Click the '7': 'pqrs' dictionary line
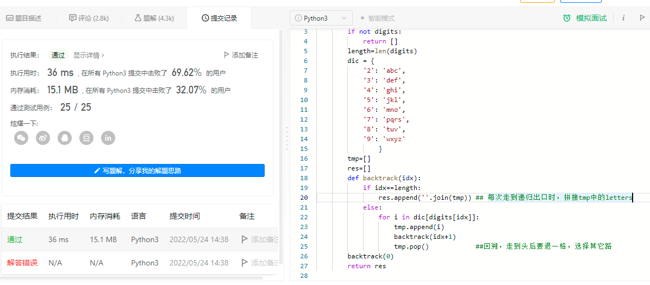650x285 pixels. coord(386,120)
